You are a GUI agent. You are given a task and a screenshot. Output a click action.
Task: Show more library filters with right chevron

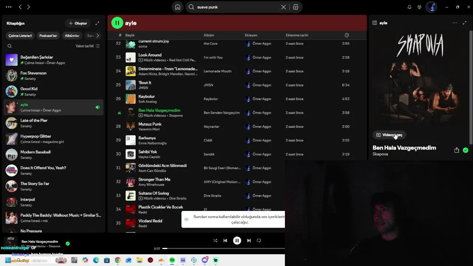click(x=98, y=36)
